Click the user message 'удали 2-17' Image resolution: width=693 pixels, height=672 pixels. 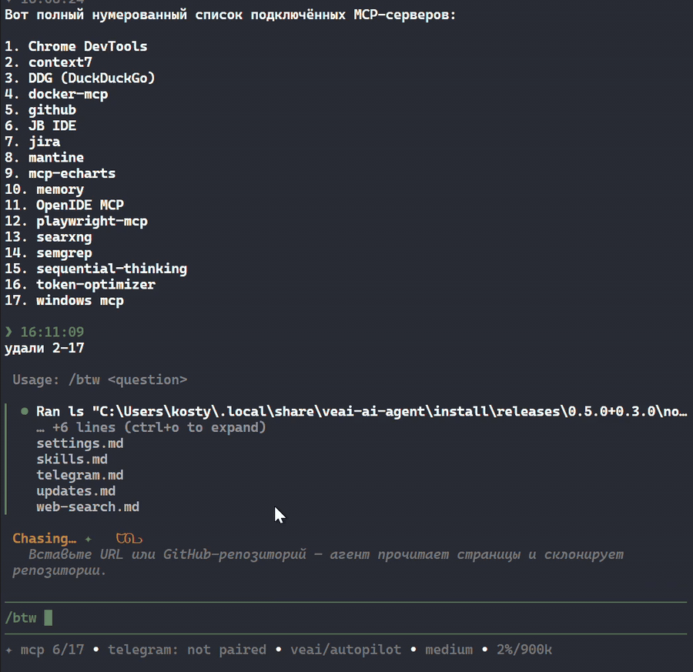(x=44, y=348)
